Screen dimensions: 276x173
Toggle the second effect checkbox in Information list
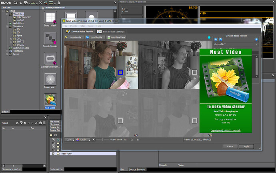(53, 143)
